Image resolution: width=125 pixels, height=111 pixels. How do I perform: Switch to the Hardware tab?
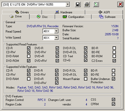[64, 12]
